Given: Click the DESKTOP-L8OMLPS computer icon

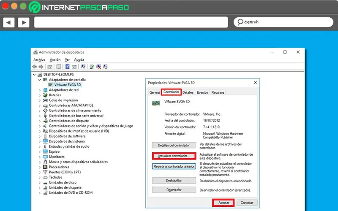Looking at the screenshot, I should (40, 75).
